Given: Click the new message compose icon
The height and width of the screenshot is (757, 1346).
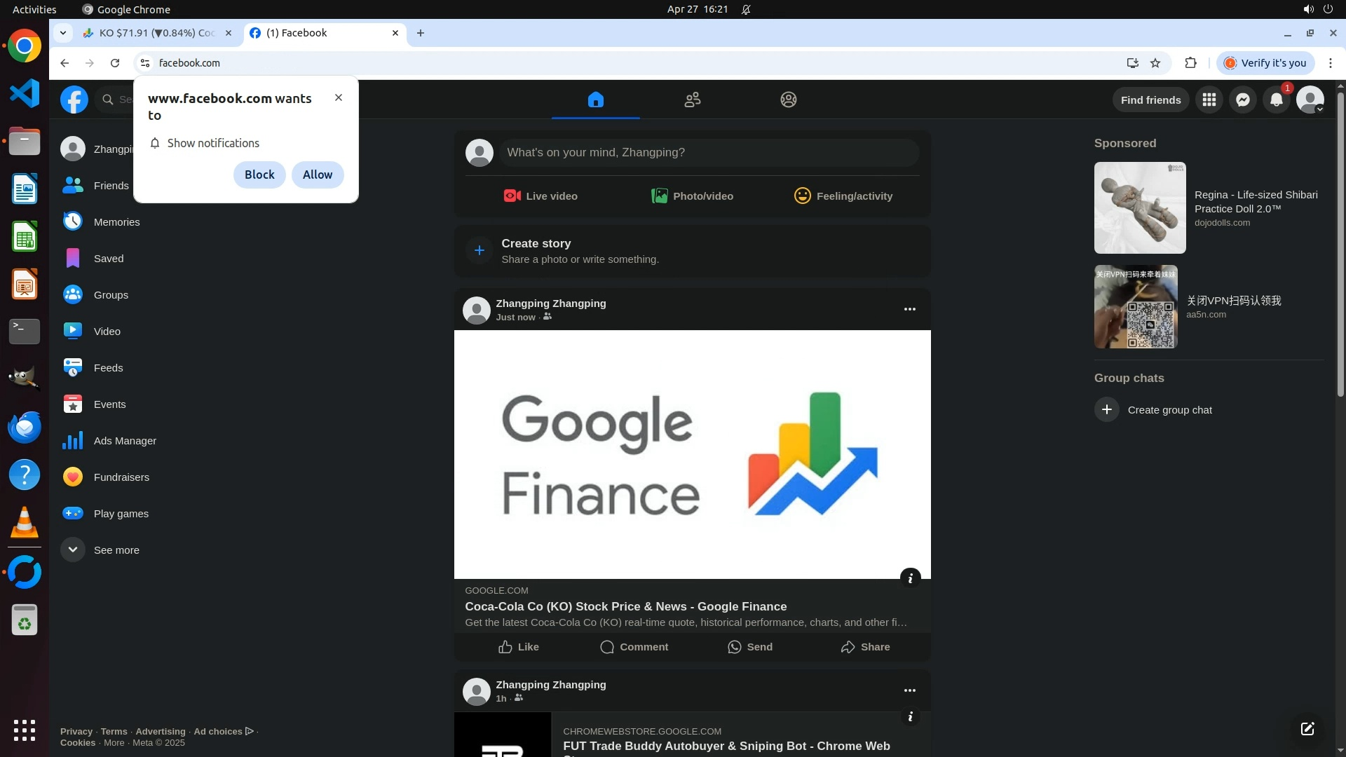Looking at the screenshot, I should pos(1307,729).
